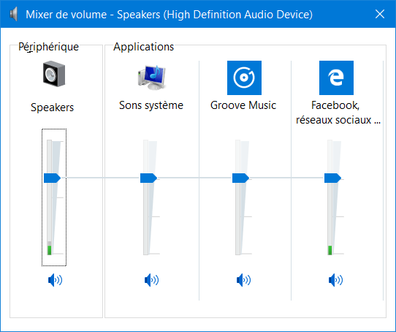This screenshot has height=332, width=396.
Task: Click the Périphérique group heading
Action: tap(48, 47)
